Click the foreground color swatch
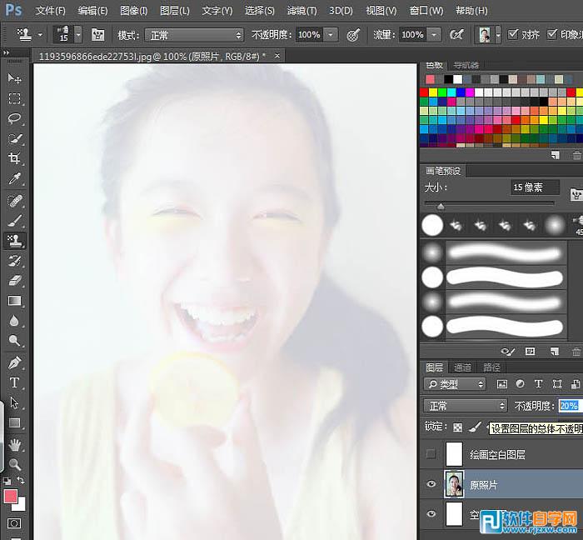This screenshot has width=583, height=540. point(11,497)
